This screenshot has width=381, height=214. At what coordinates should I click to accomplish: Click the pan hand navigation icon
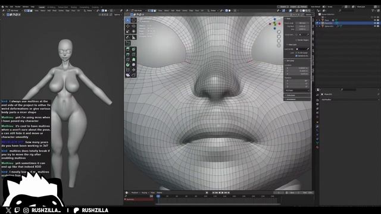(279, 37)
